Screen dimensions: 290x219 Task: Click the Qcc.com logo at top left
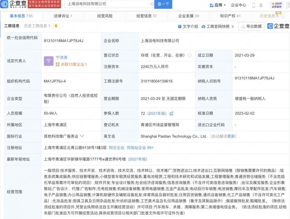coord(14,4)
